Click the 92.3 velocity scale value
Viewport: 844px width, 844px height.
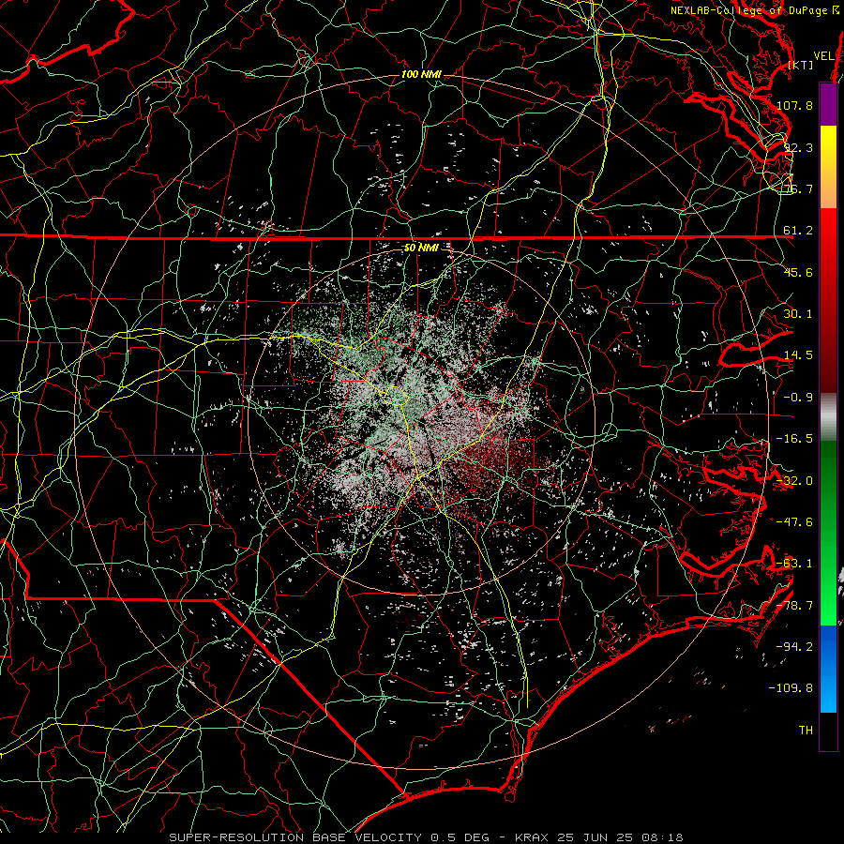pyautogui.click(x=798, y=147)
